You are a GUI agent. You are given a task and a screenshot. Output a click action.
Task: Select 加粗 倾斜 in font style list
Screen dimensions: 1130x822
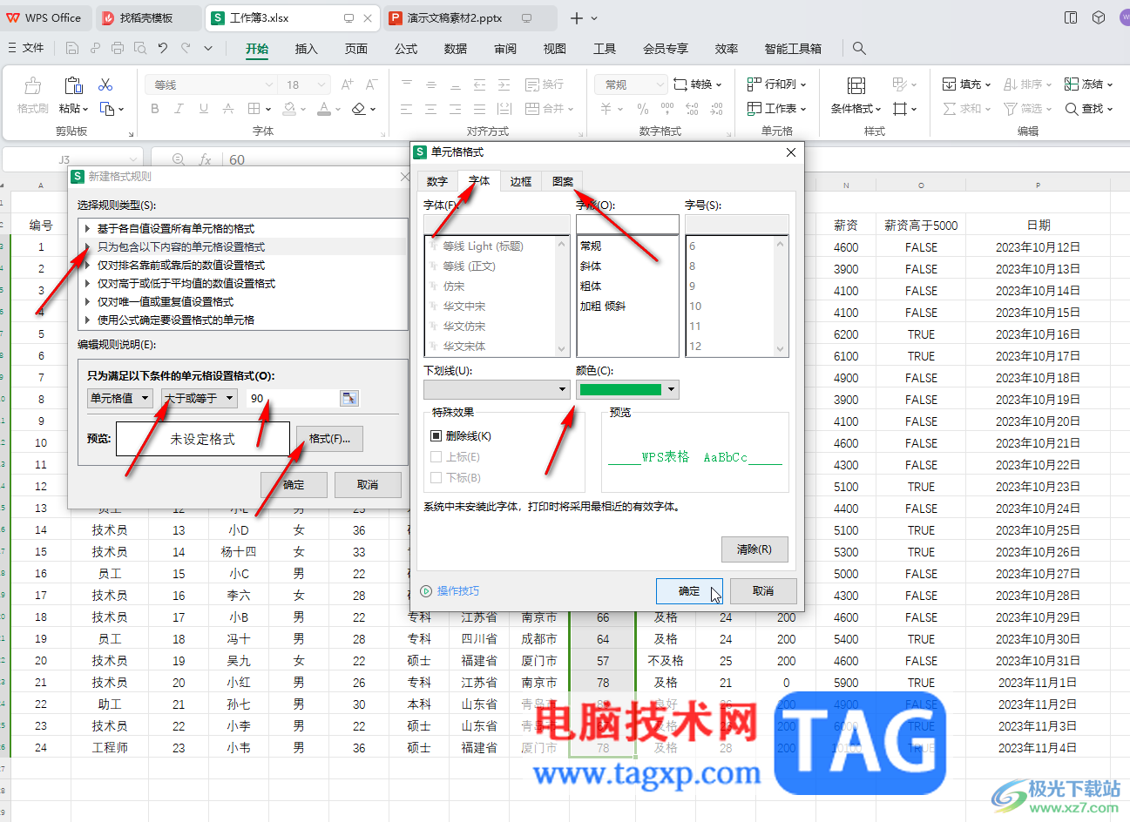[603, 306]
